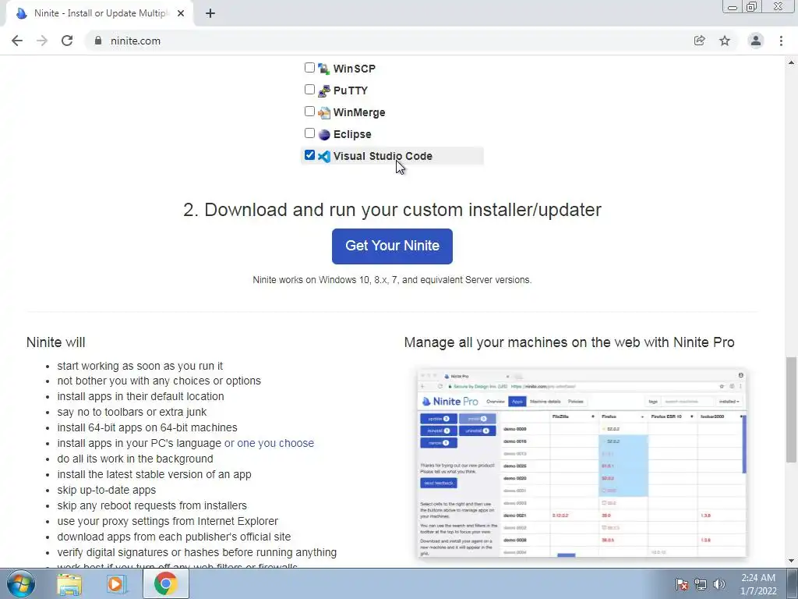Open a new browser tab
This screenshot has width=798, height=599.
[x=210, y=13]
